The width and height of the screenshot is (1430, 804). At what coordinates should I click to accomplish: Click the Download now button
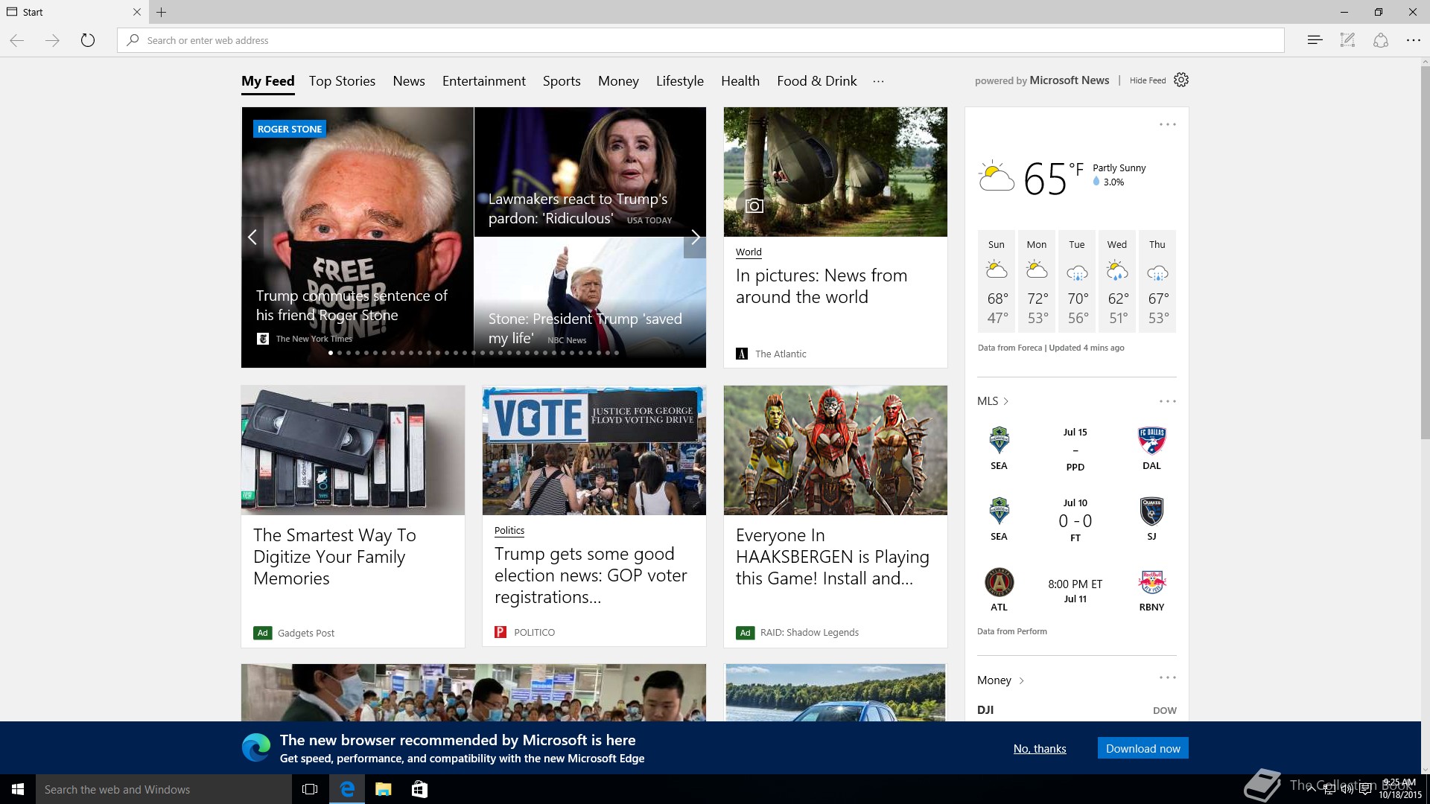[x=1143, y=748]
